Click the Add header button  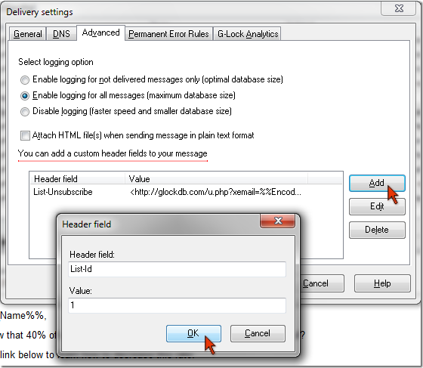[x=377, y=183]
